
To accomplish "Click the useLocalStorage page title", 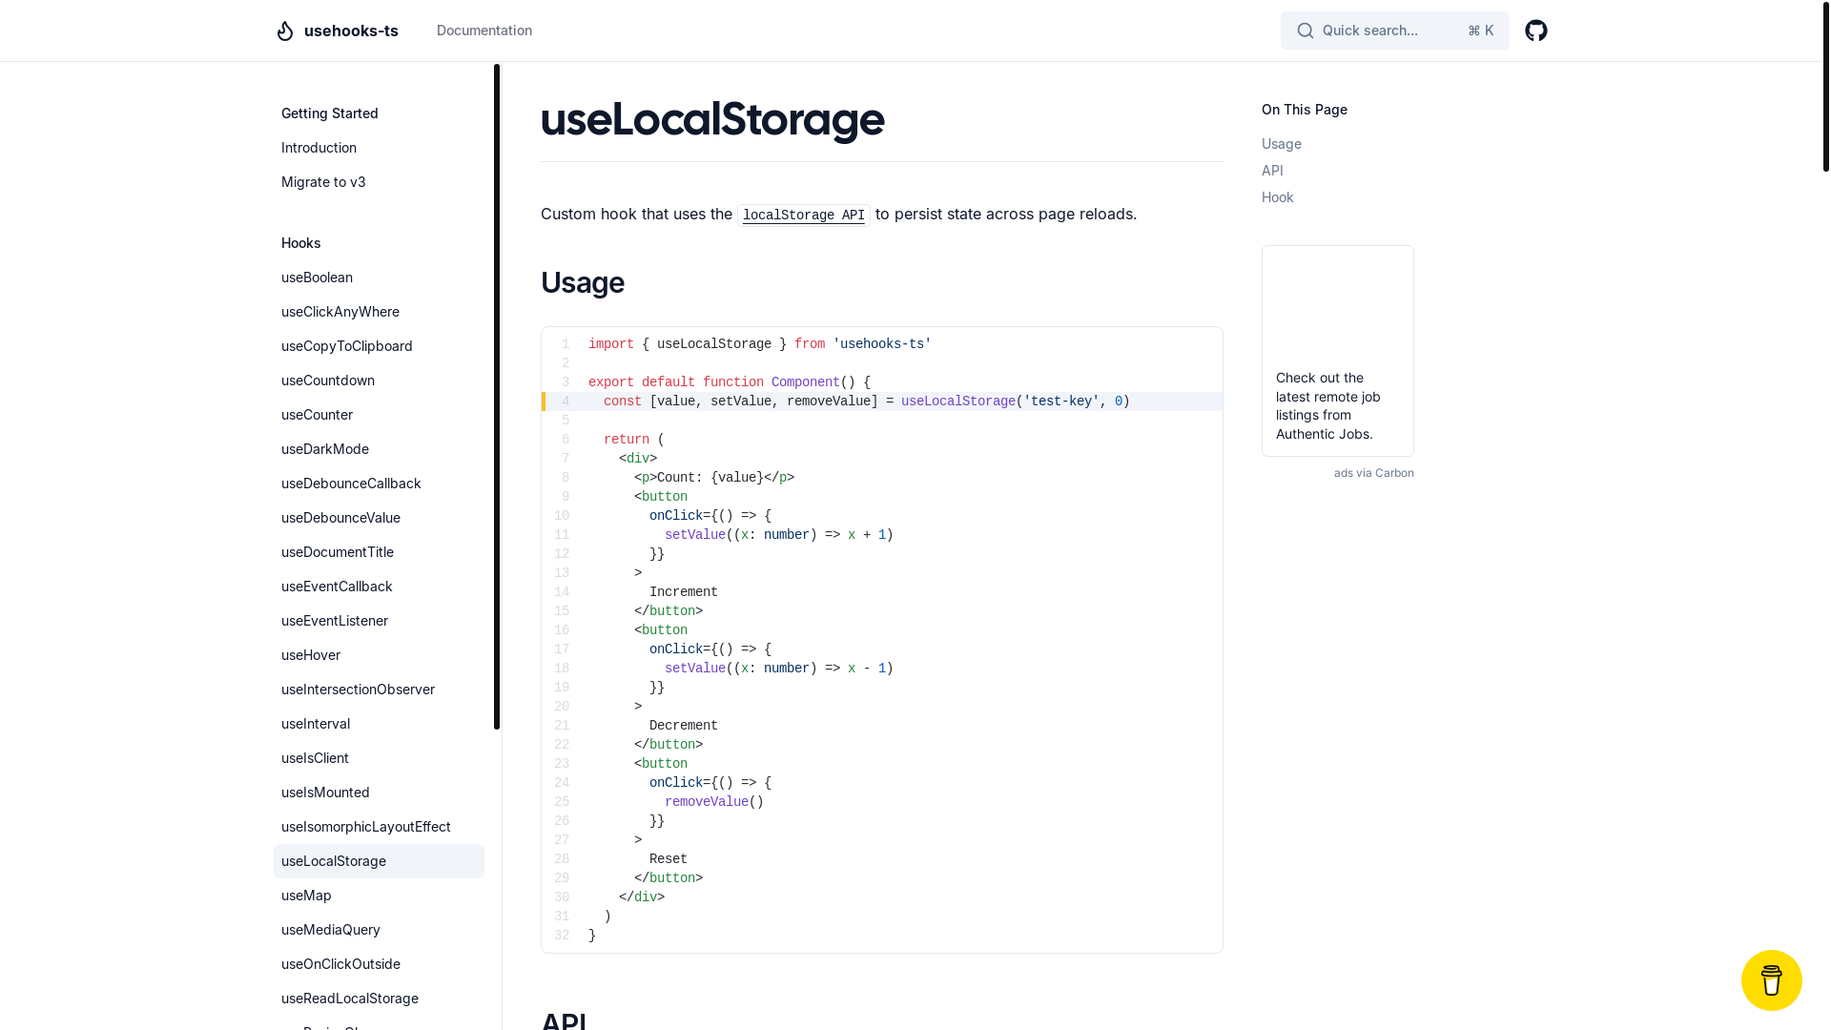I will [x=712, y=119].
